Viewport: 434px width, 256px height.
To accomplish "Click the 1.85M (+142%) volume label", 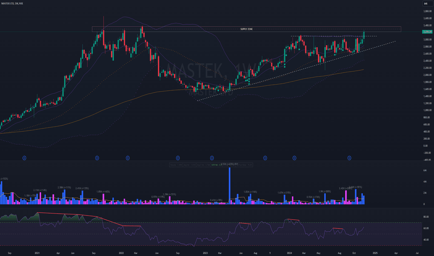I will pyautogui.click(x=103, y=191).
